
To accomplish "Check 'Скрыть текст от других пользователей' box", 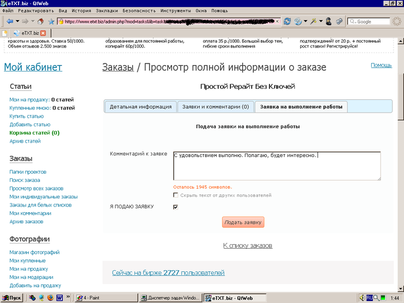I will (x=175, y=196).
